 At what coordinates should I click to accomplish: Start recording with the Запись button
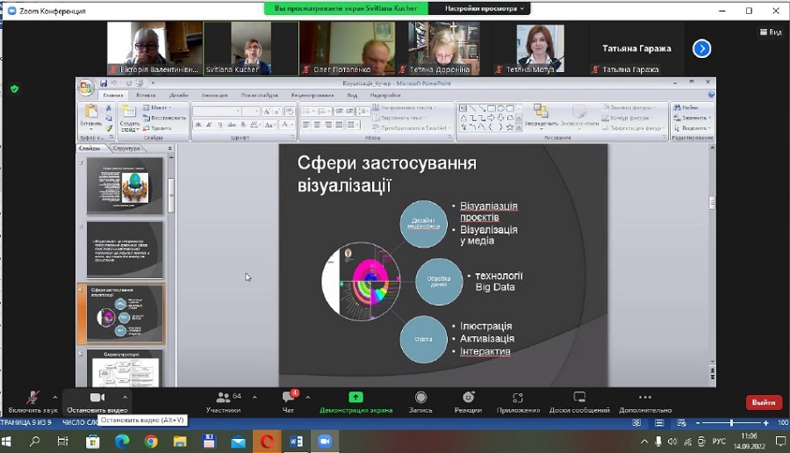pos(421,401)
